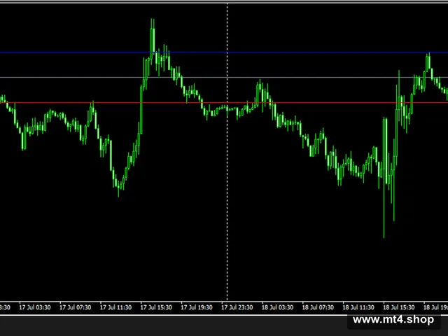Click the '18 Jul 15:30' time label
Screen dimensions: 448x336
point(399,307)
